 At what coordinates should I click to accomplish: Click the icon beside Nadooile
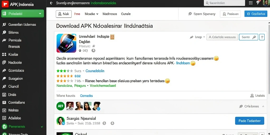(4, 62)
